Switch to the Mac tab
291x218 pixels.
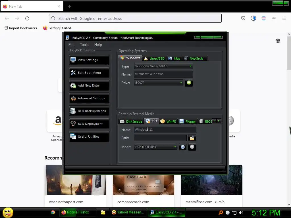pos(174,58)
